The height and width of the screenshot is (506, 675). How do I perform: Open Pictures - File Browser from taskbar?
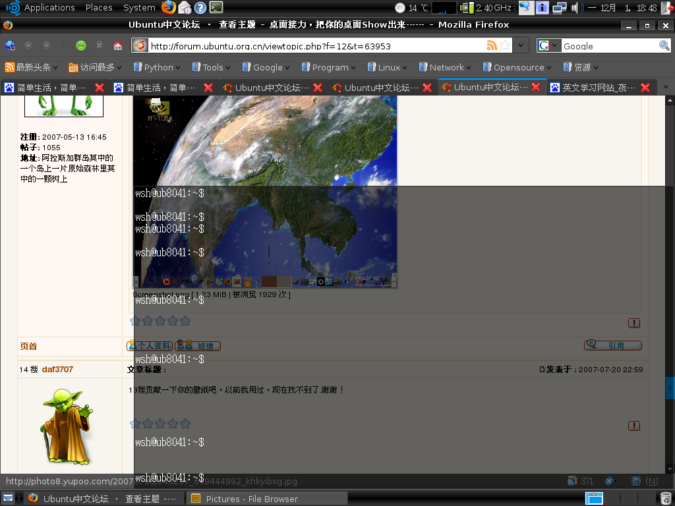click(267, 499)
